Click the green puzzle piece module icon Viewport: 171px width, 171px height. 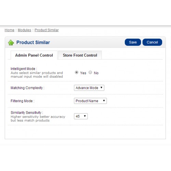[x=11, y=42]
